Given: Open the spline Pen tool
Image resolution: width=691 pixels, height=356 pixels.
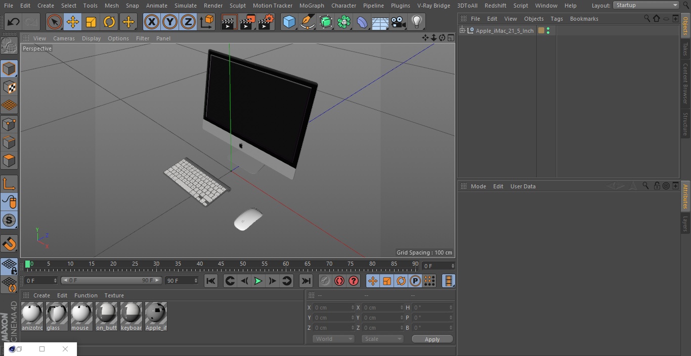Looking at the screenshot, I should 307,22.
